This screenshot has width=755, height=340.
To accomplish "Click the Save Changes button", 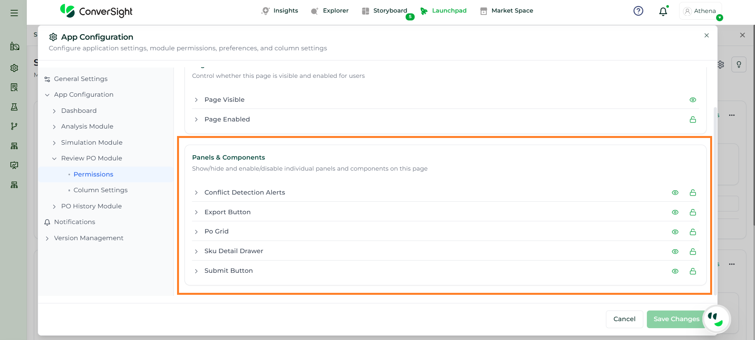I will (x=676, y=319).
